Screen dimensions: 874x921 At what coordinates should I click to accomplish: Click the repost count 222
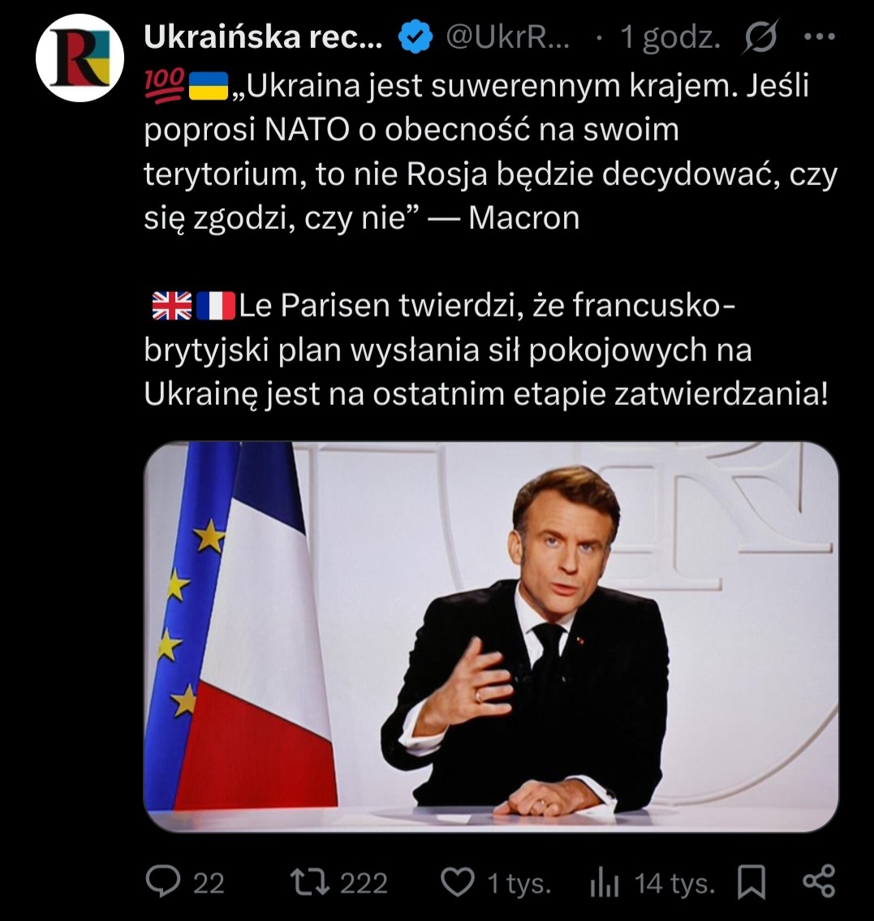click(x=364, y=883)
